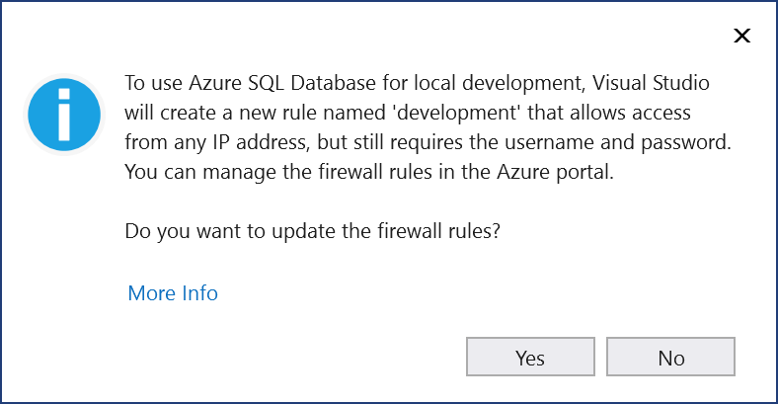Viewport: 778px width, 404px height.
Task: Decline the firewall update with No
Action: pyautogui.click(x=671, y=358)
